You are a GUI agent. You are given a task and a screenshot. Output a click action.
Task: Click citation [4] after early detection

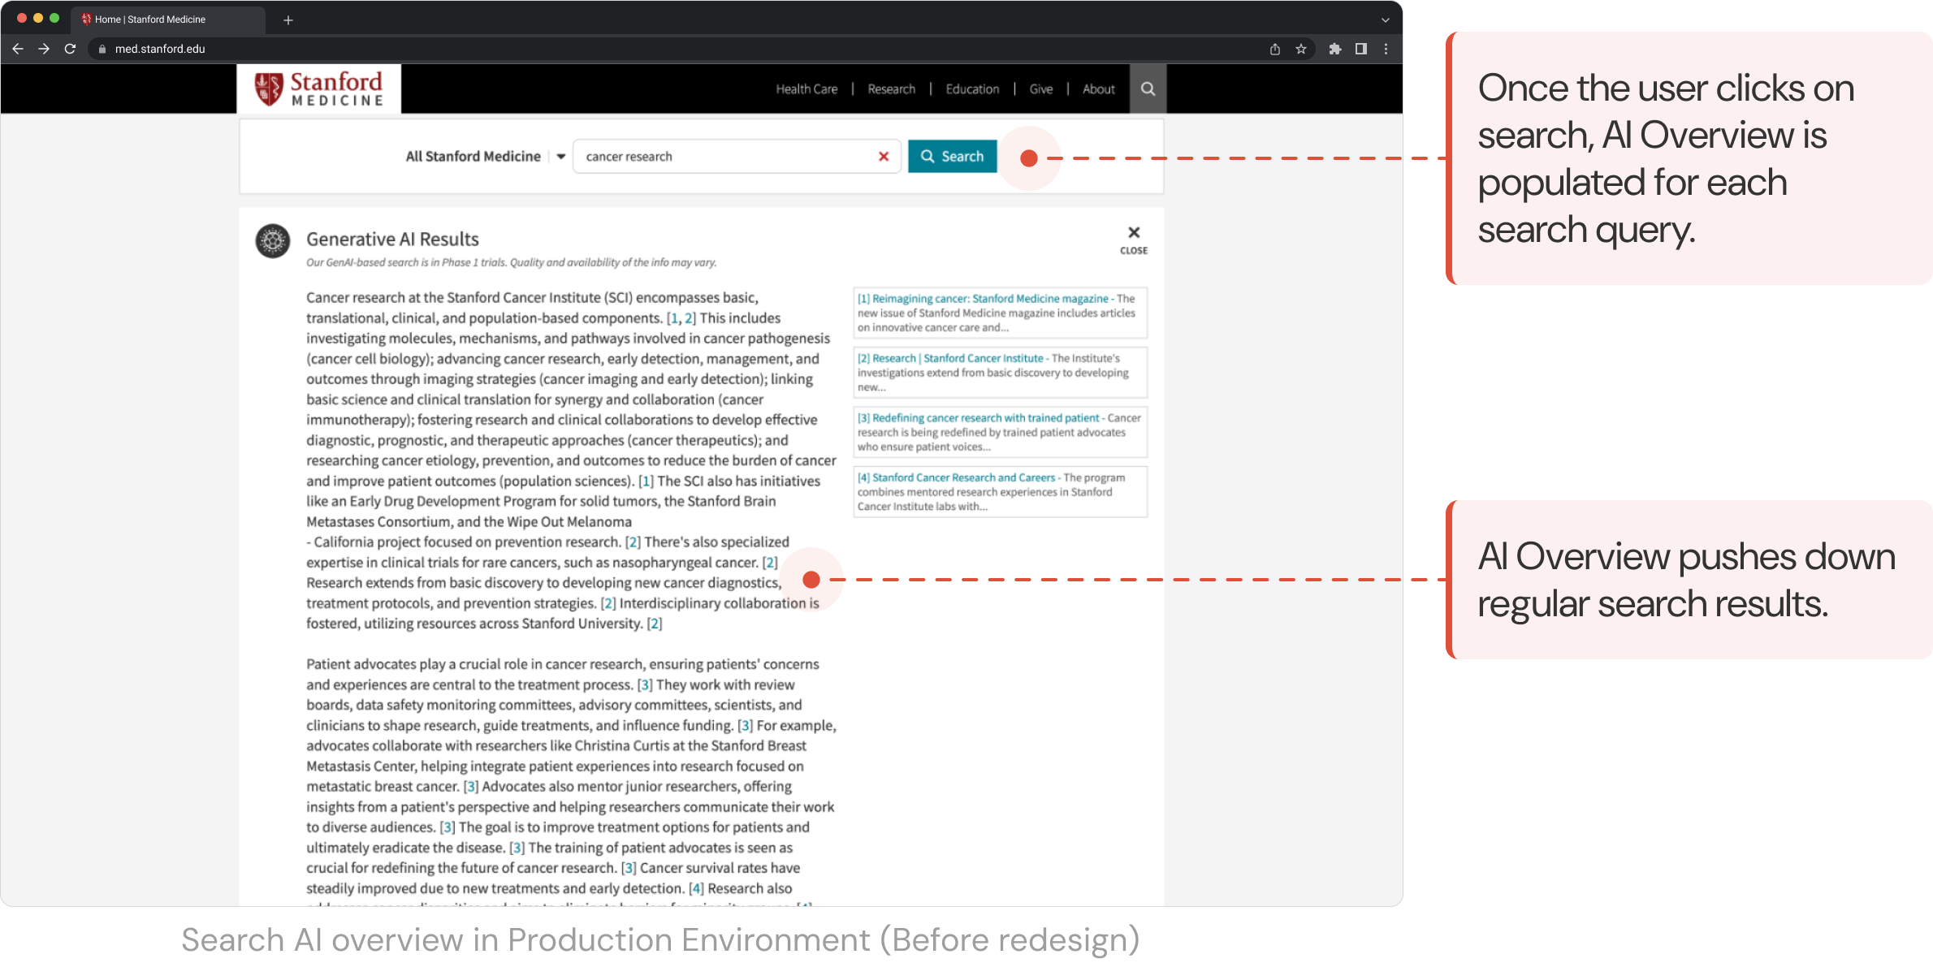pyautogui.click(x=696, y=888)
